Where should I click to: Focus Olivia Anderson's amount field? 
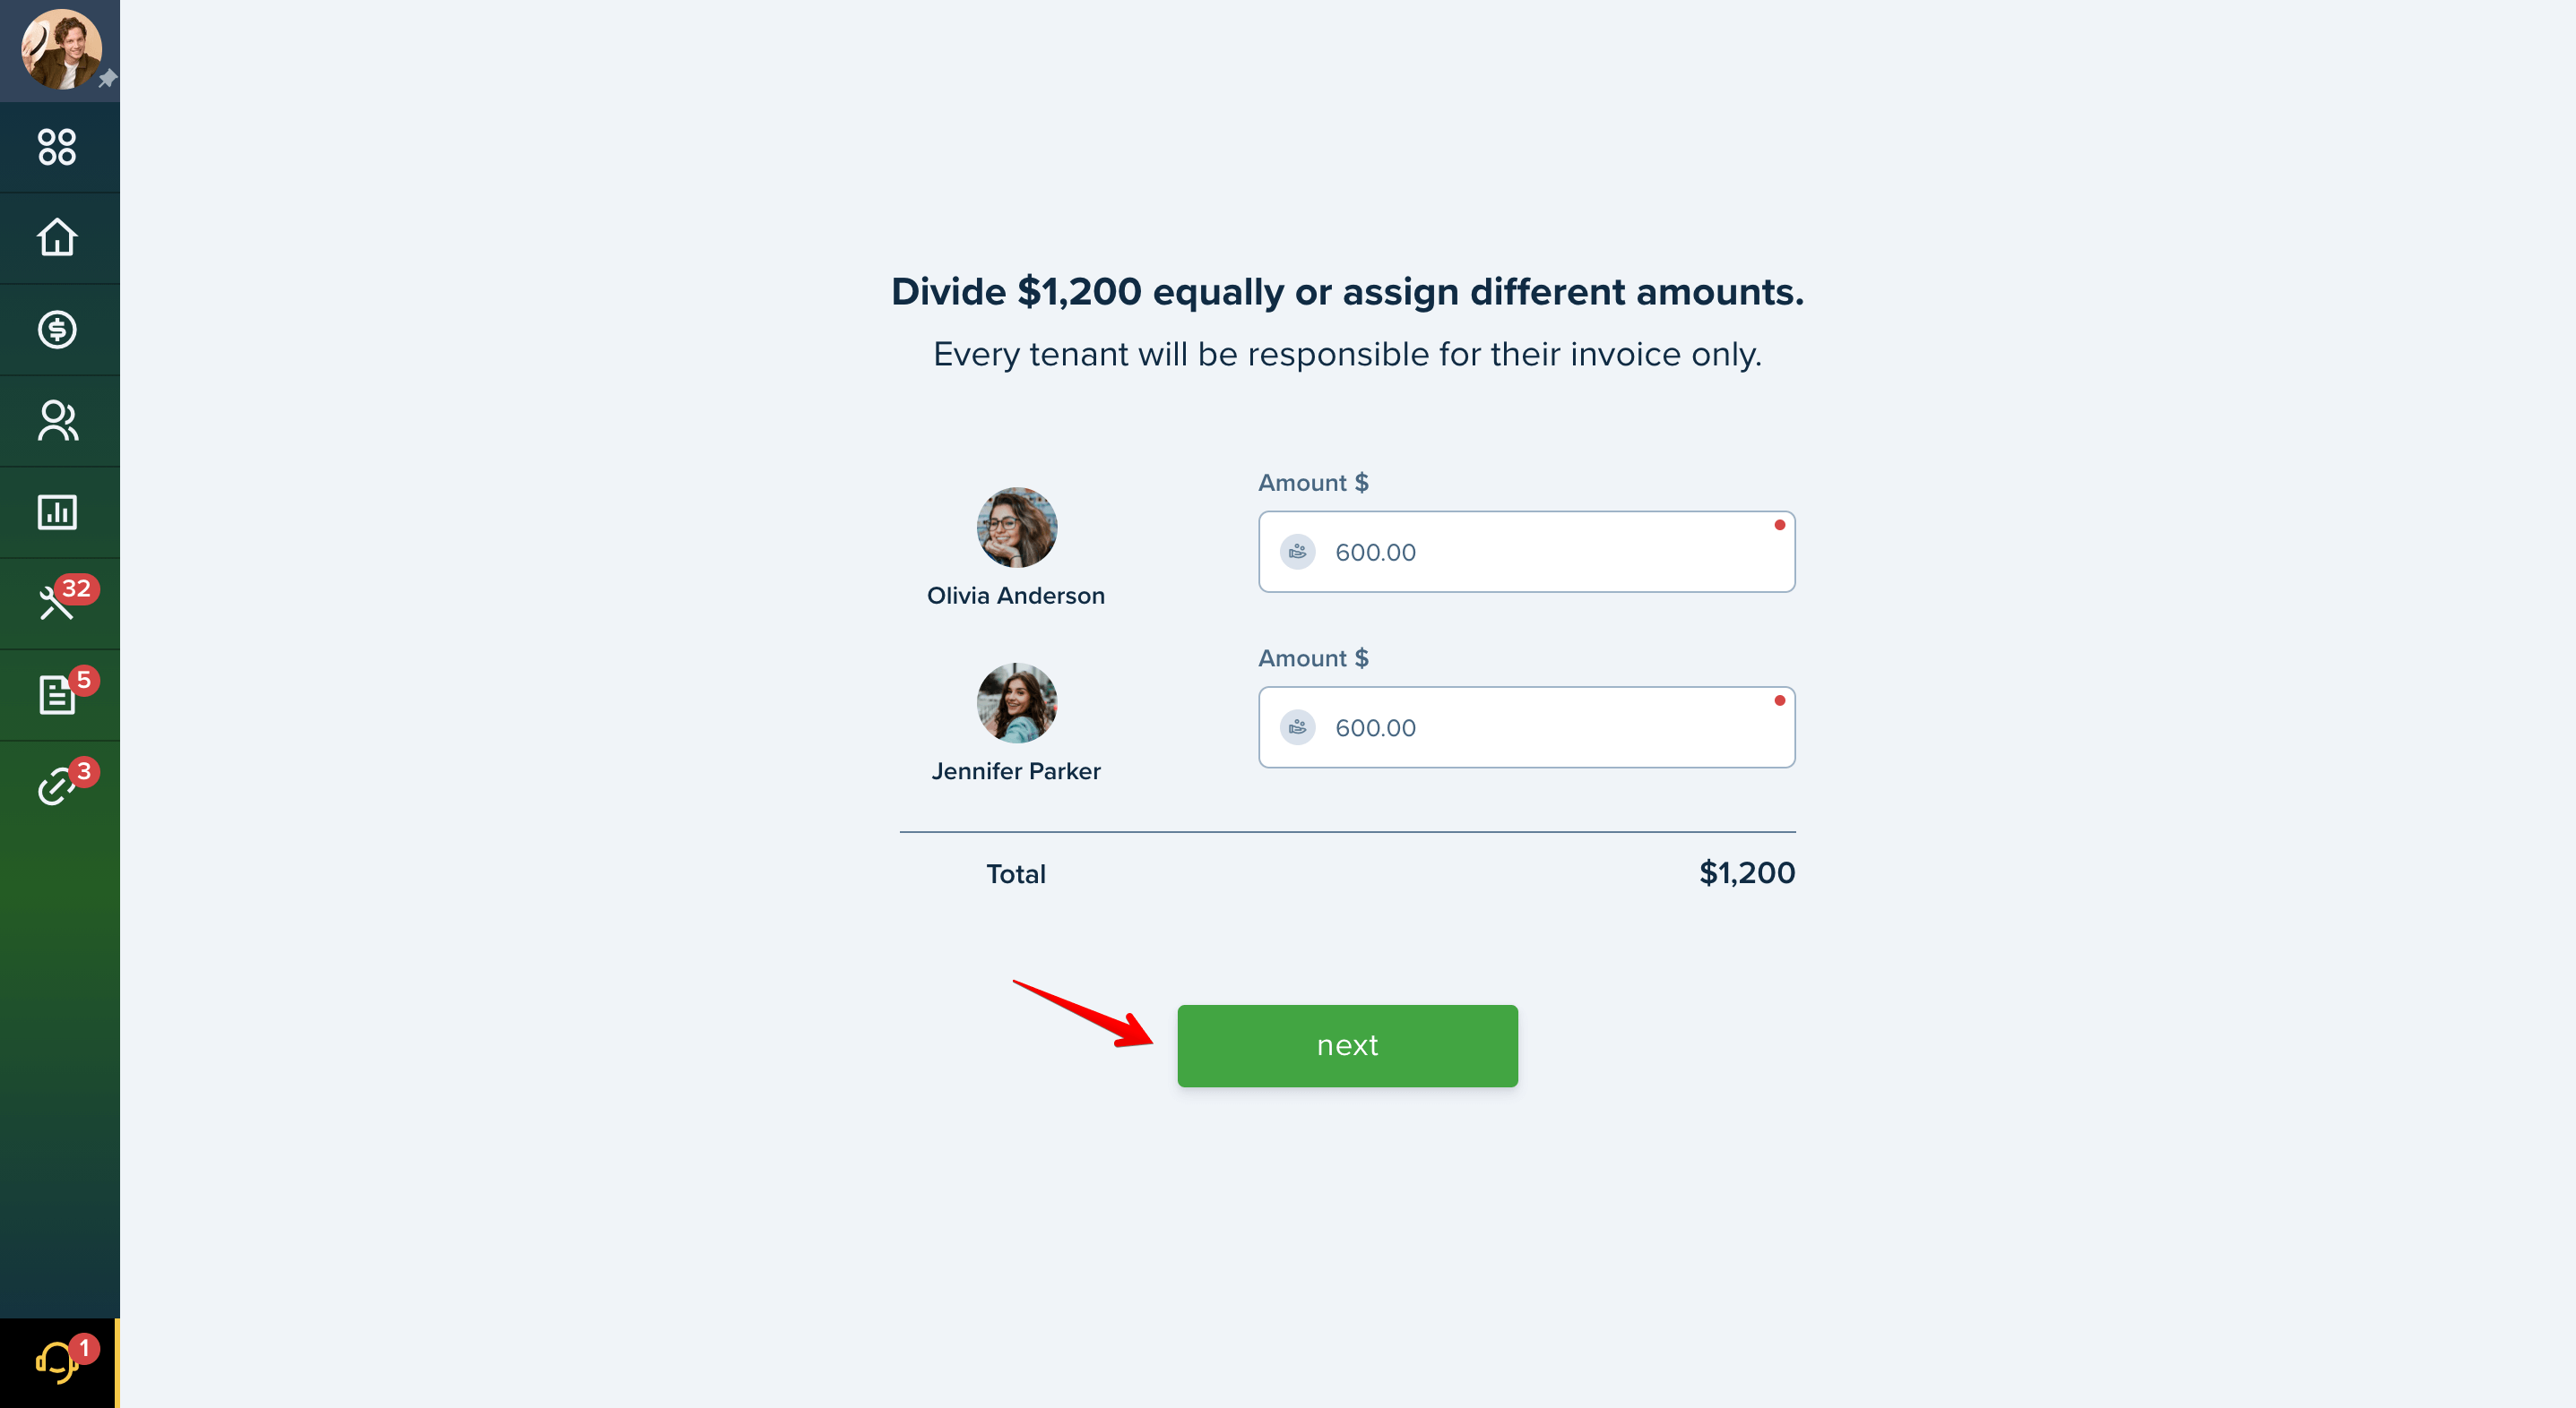pos(1526,552)
